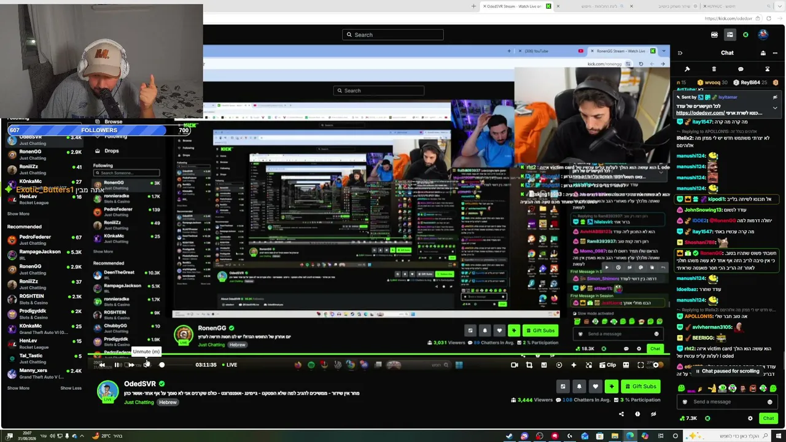Open File Explorer from taskbar
Viewport: 786px width, 442px height.
pyautogui.click(x=615, y=436)
